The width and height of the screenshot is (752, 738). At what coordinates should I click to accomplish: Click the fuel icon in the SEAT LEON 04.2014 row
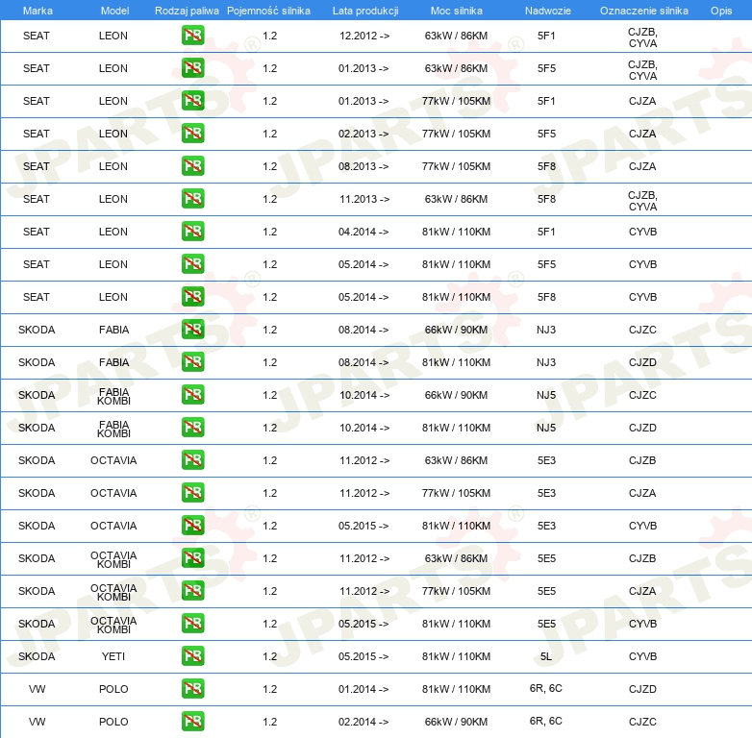(x=192, y=231)
